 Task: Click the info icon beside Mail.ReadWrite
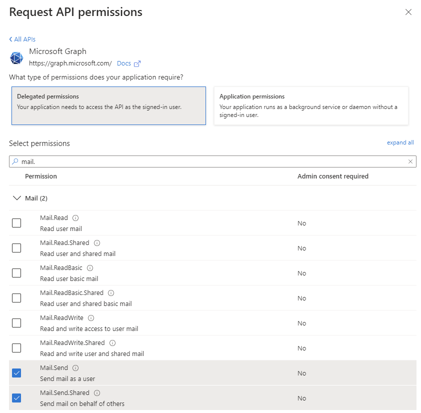91,318
